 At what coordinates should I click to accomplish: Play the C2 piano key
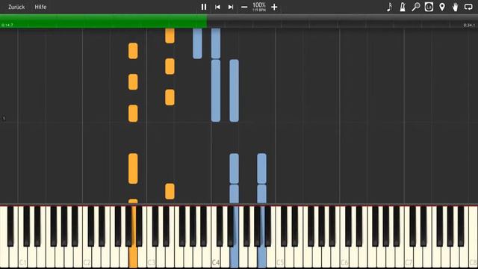(x=87, y=256)
